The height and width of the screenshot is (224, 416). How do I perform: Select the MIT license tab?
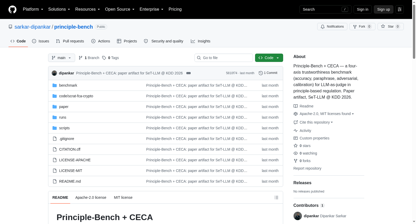click(123, 197)
